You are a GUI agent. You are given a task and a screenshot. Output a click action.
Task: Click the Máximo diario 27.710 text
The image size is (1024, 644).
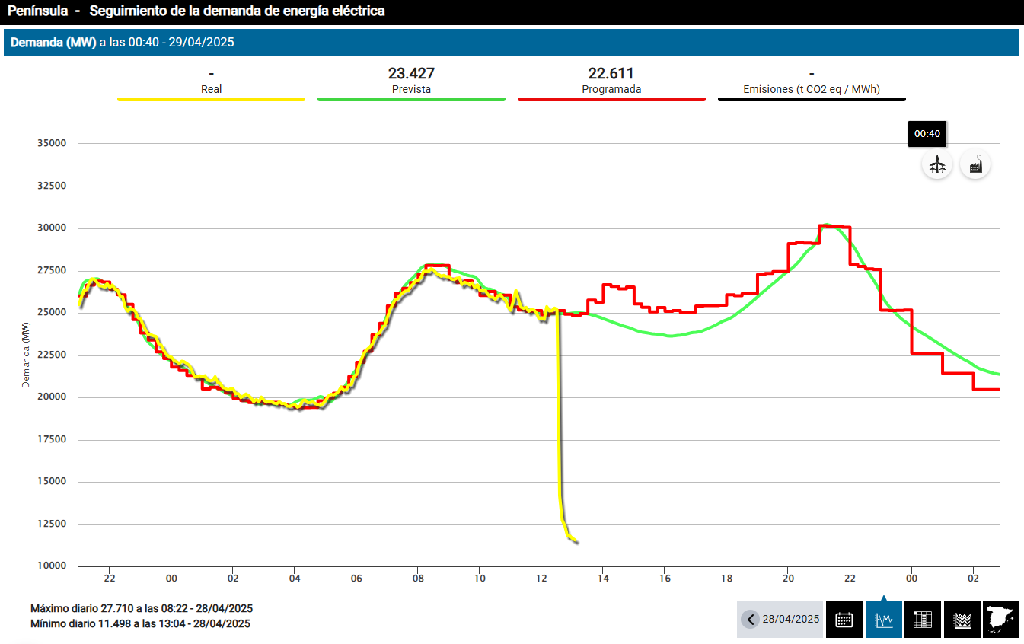pos(142,609)
